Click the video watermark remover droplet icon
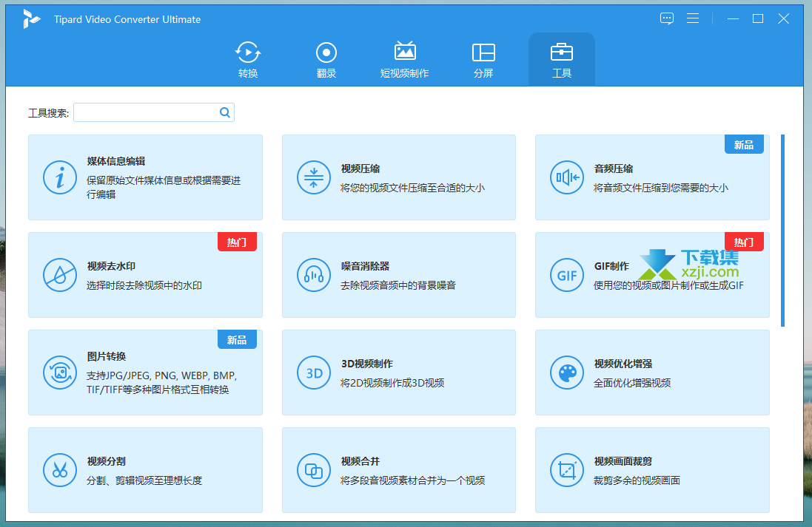The width and height of the screenshot is (812, 527). pyautogui.click(x=60, y=275)
